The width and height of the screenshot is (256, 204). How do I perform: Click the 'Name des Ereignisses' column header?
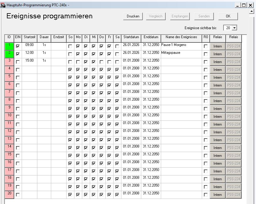(181, 37)
